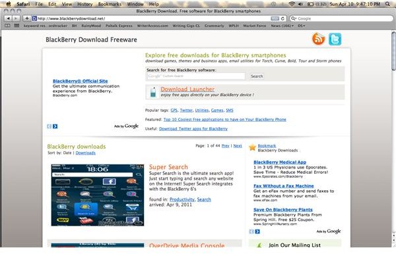Screen dimensions: 396x254
Task: Reload the page with the refresh icon
Action: click(x=282, y=18)
